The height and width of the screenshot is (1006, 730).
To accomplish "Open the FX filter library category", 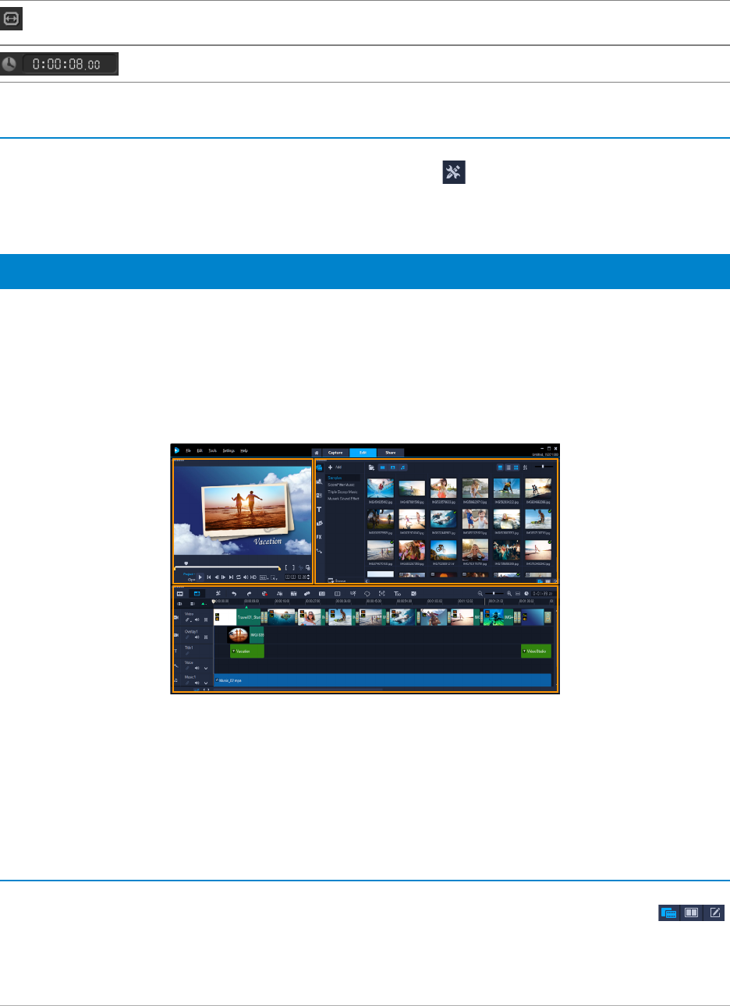I will pyautogui.click(x=319, y=537).
